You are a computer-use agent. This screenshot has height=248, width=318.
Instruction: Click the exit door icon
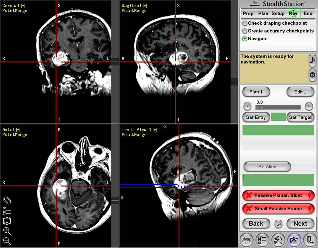click(x=310, y=240)
